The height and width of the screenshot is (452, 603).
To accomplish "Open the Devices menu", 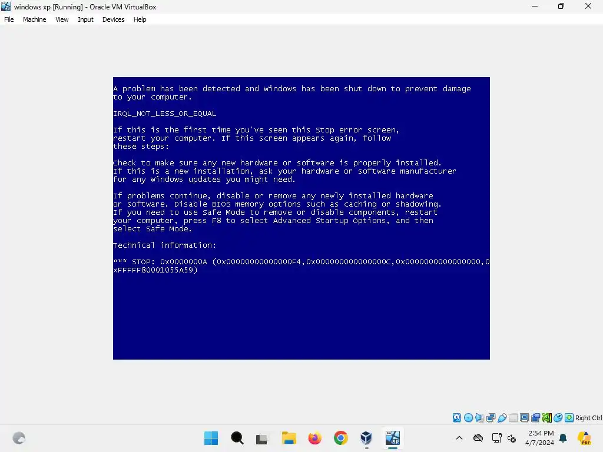I will click(113, 19).
